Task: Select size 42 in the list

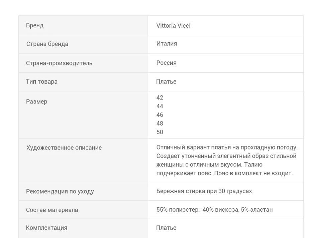Action: pos(160,98)
